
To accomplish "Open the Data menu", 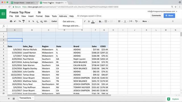I will pos(47,16).
